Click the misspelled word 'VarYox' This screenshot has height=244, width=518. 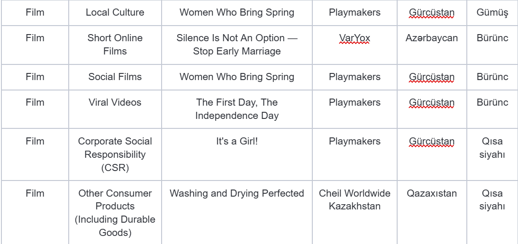coord(354,38)
